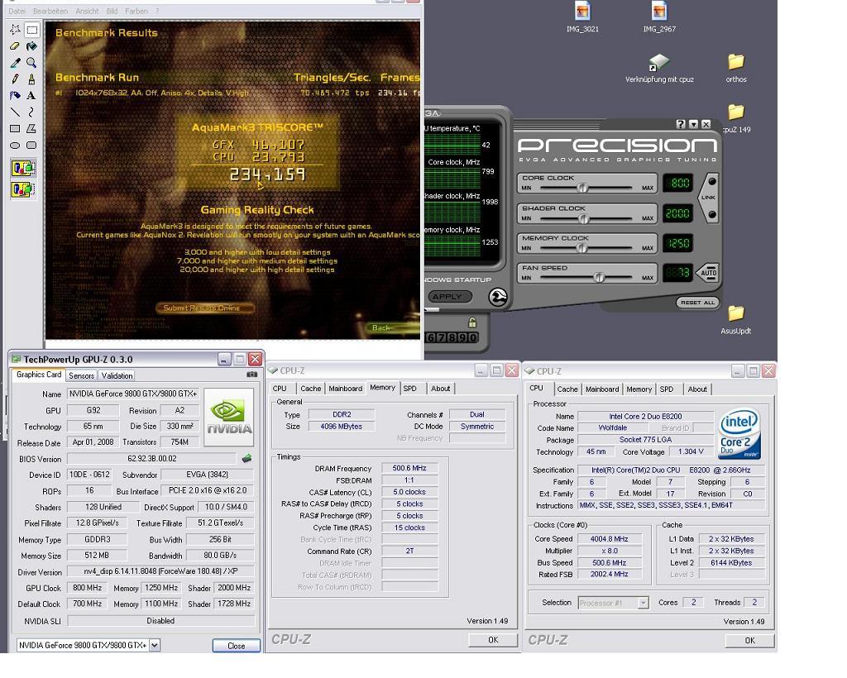Activate the Magnifier tool in Paint
The image size is (847, 678).
coord(32,63)
